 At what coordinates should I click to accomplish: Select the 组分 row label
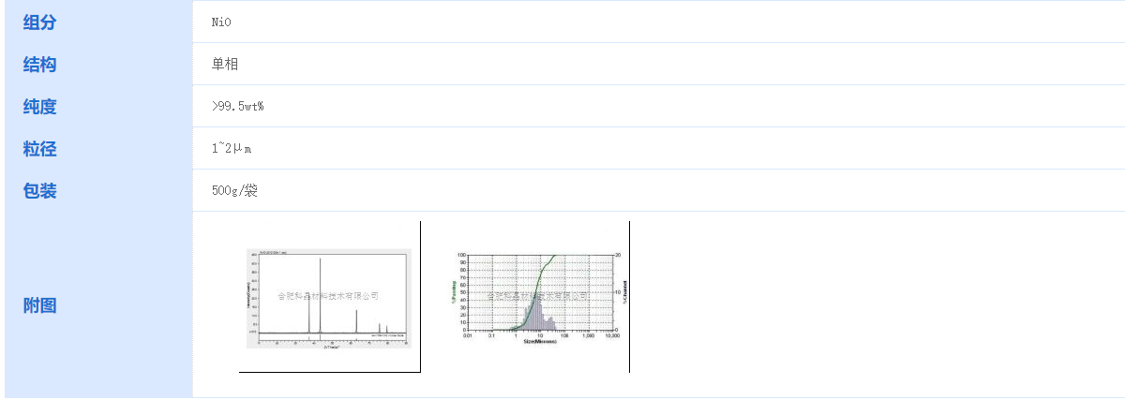(x=40, y=22)
